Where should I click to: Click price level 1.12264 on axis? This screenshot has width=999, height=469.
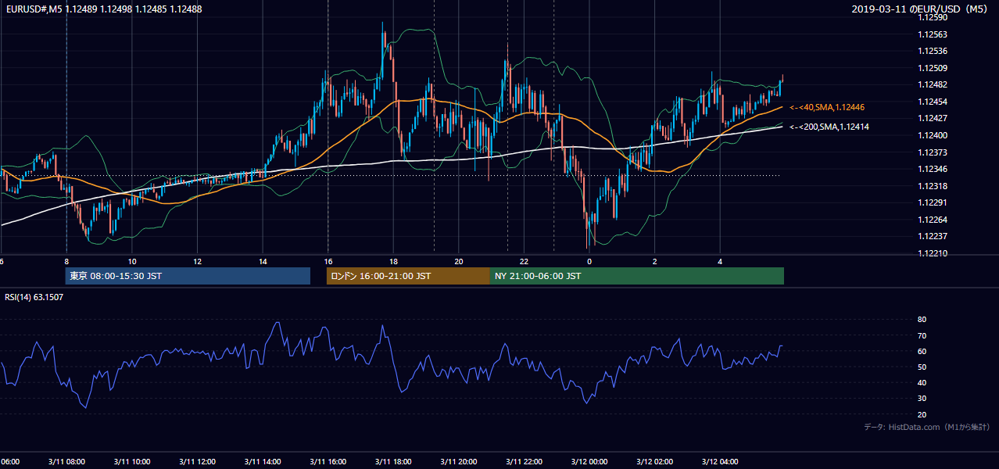933,220
